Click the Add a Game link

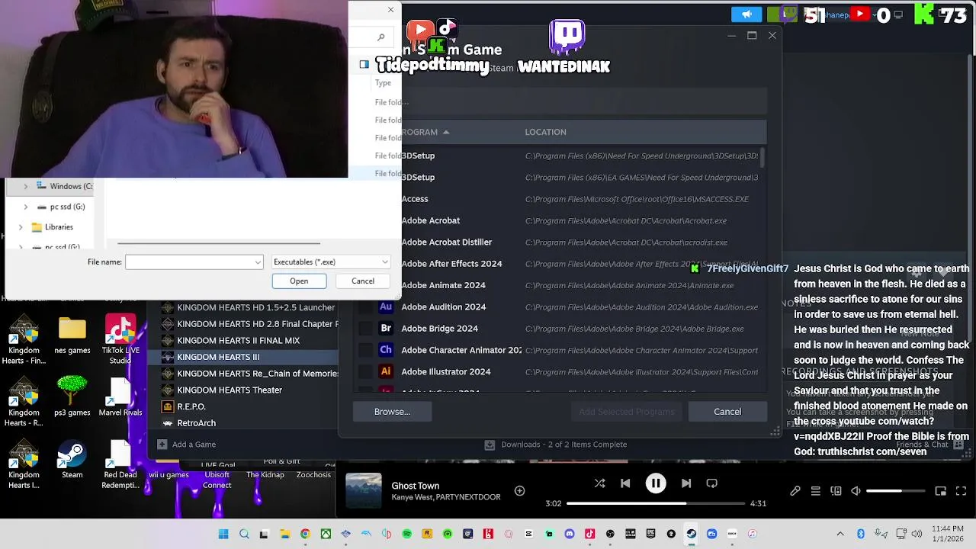[194, 445]
